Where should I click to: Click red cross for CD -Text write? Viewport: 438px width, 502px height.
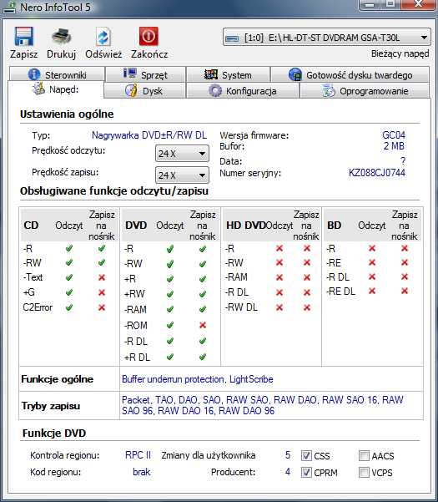(x=102, y=277)
